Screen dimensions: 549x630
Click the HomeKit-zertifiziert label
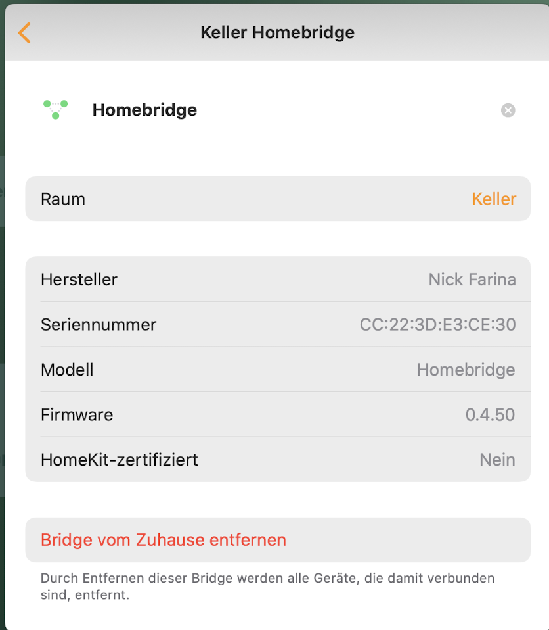[120, 460]
